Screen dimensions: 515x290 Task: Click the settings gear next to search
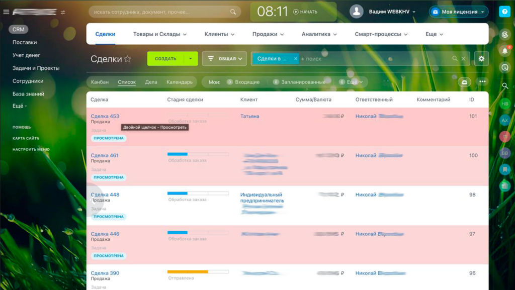coord(481,59)
